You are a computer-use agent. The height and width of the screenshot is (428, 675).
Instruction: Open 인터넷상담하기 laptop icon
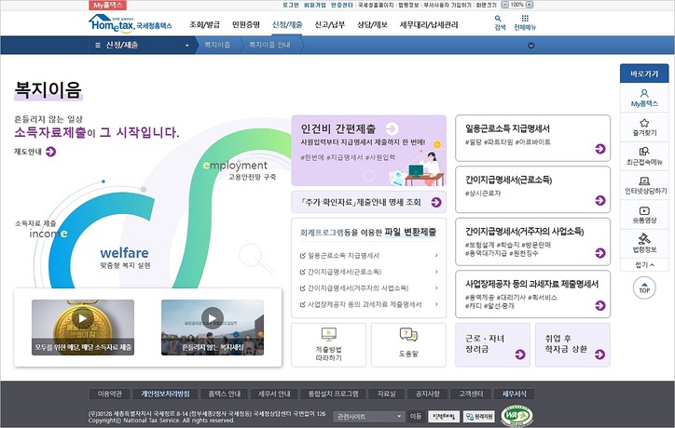[644, 181]
